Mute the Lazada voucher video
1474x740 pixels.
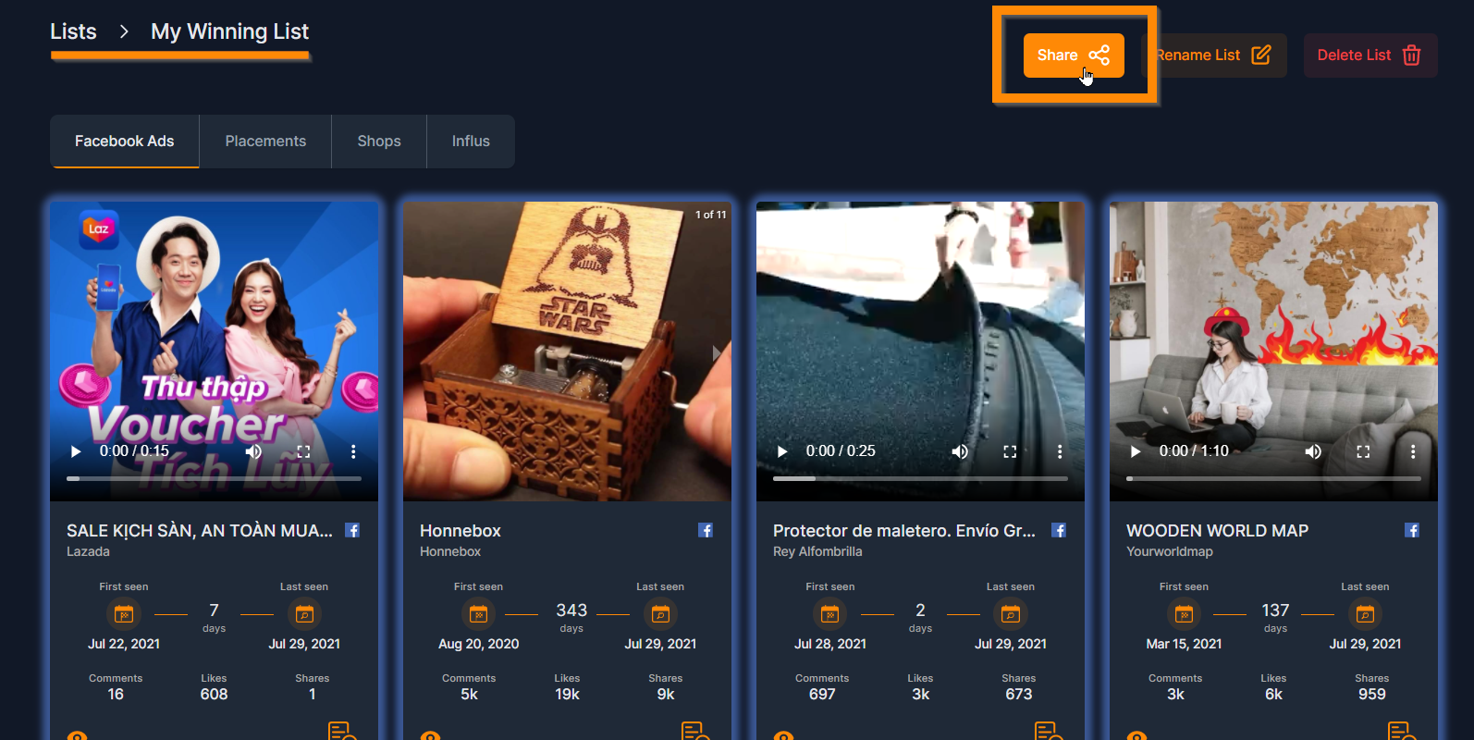click(x=253, y=451)
